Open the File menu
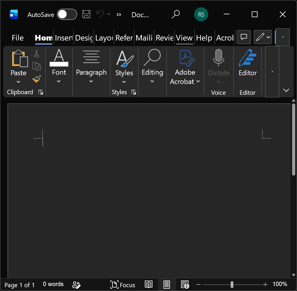Viewport: 297px width, 291px height. (x=18, y=38)
